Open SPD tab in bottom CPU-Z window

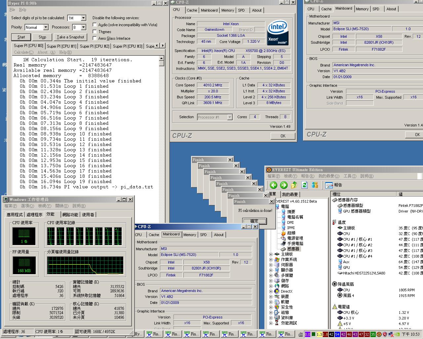[x=203, y=235]
